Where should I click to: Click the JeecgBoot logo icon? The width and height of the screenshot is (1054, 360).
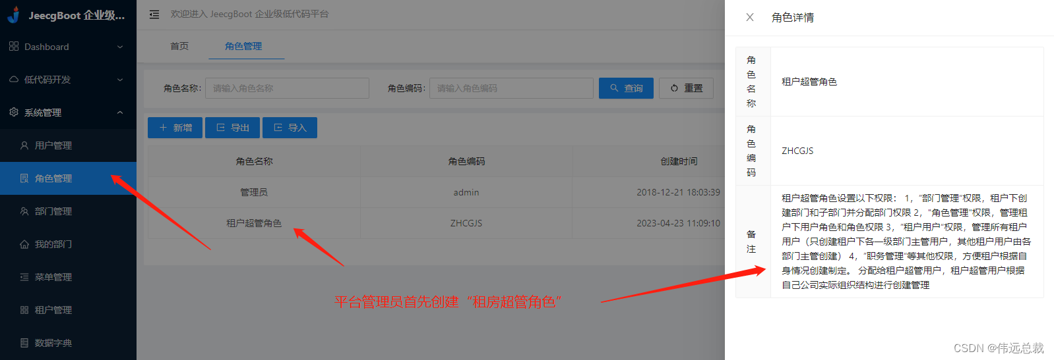[14, 14]
